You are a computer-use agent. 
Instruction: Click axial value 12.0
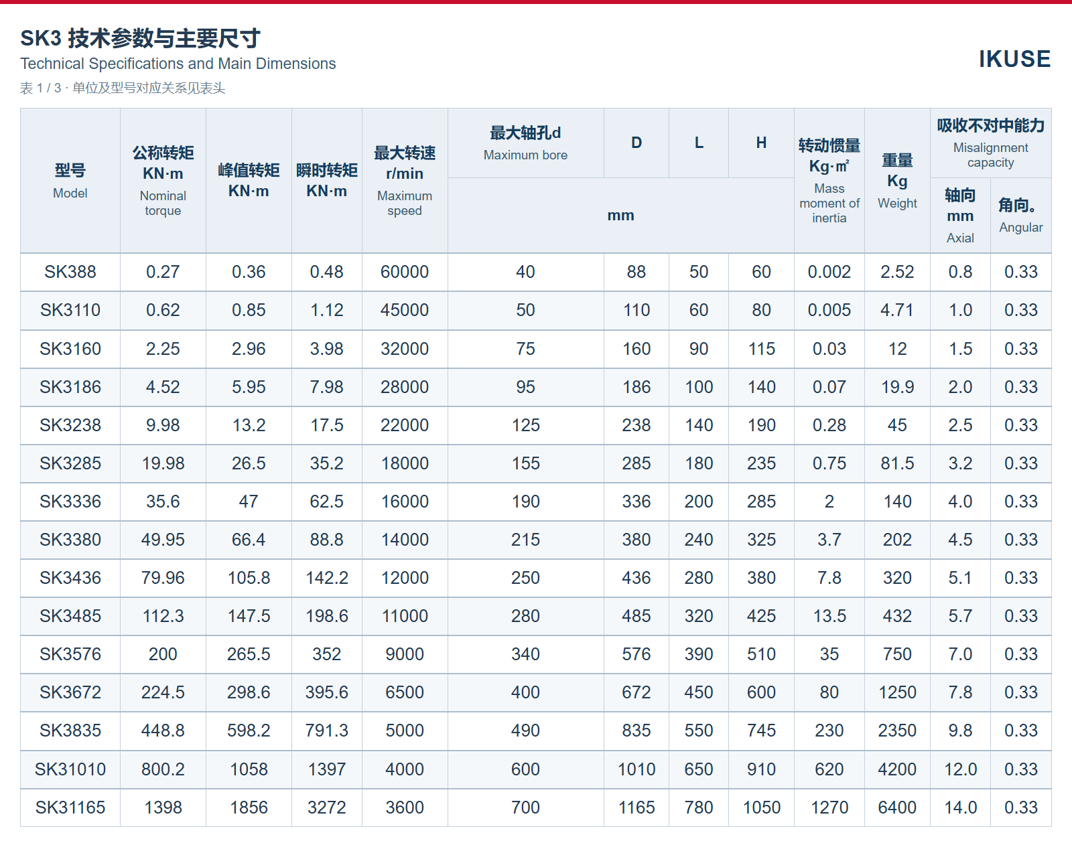pyautogui.click(x=960, y=769)
